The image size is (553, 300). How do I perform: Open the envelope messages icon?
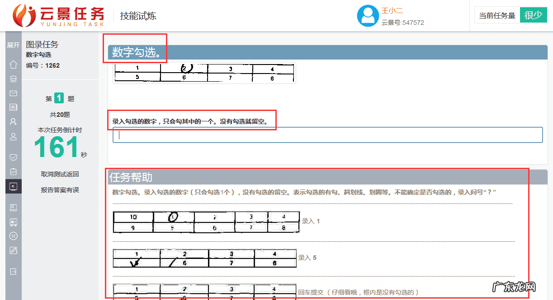coord(13,93)
